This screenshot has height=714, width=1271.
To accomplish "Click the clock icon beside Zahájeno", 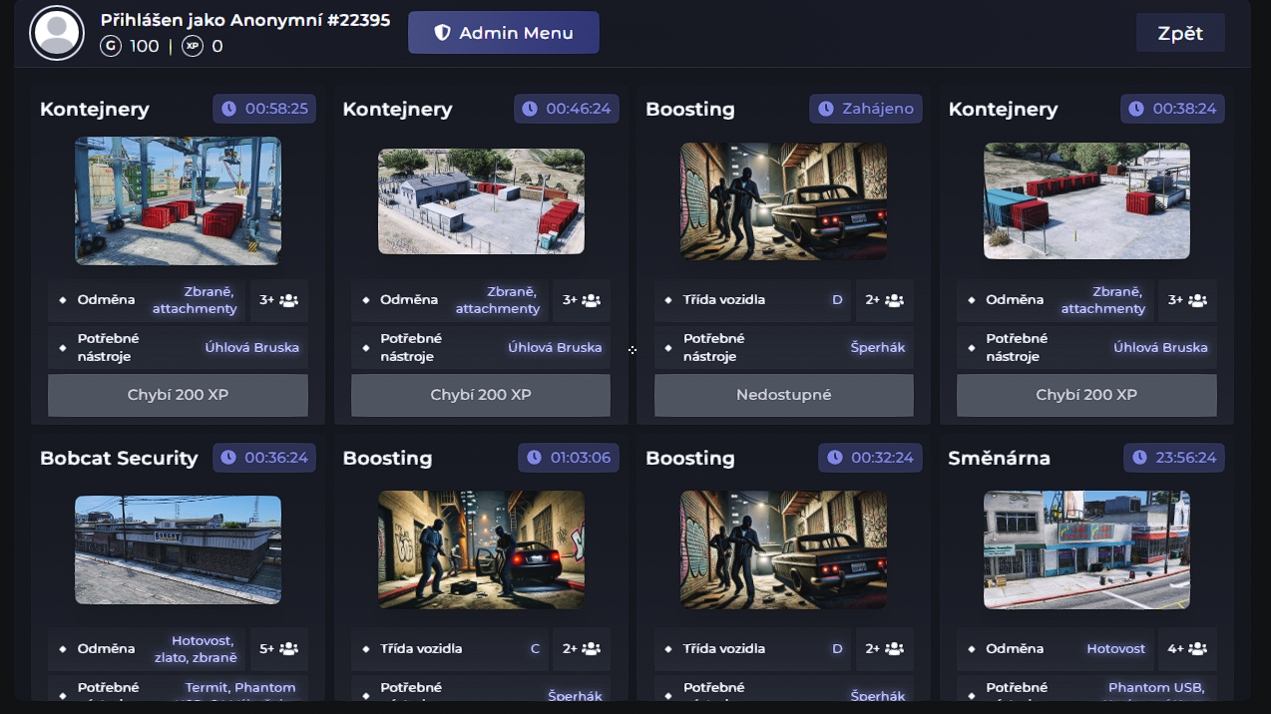I will (827, 109).
